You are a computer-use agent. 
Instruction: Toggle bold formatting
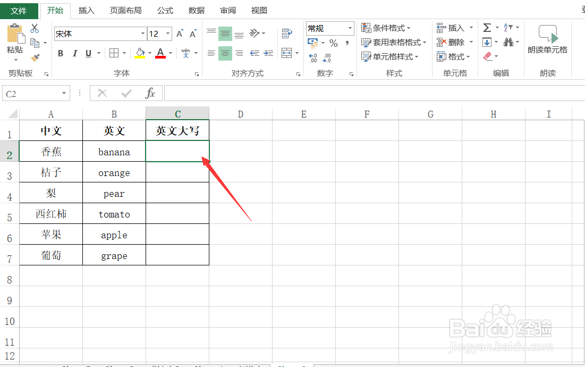point(61,53)
